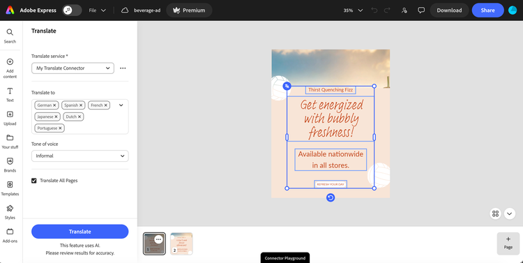Open the user profile avatar

513,10
